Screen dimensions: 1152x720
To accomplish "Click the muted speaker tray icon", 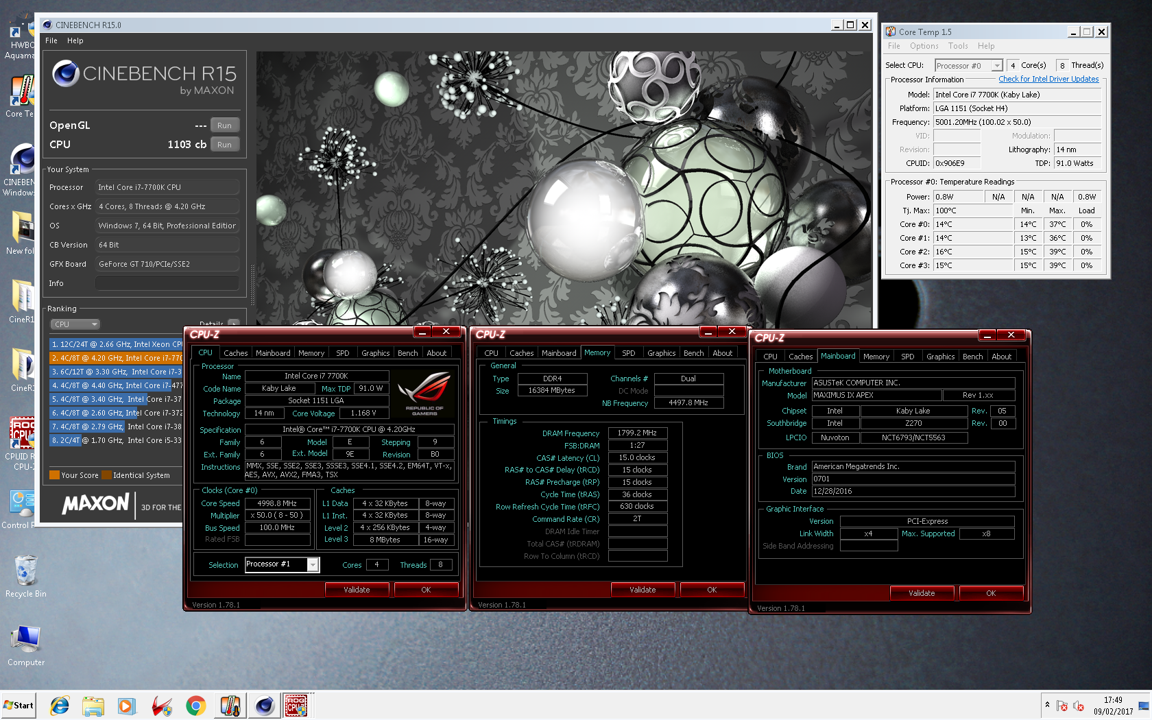I will pos(1078,706).
